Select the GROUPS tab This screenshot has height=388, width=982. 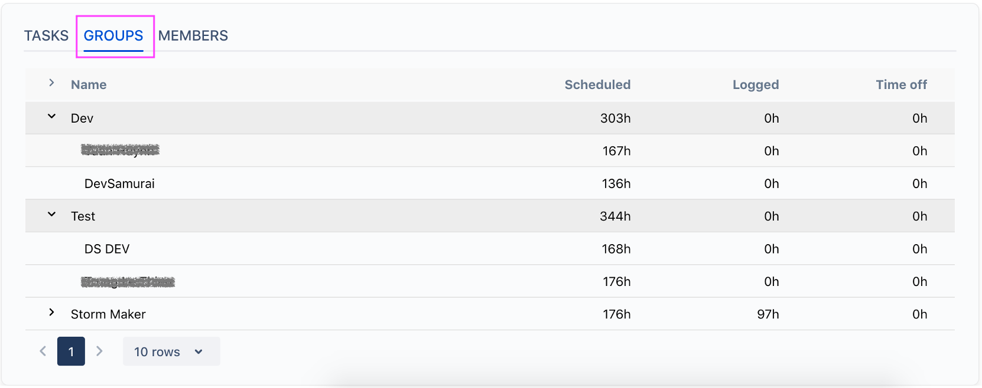tap(113, 36)
